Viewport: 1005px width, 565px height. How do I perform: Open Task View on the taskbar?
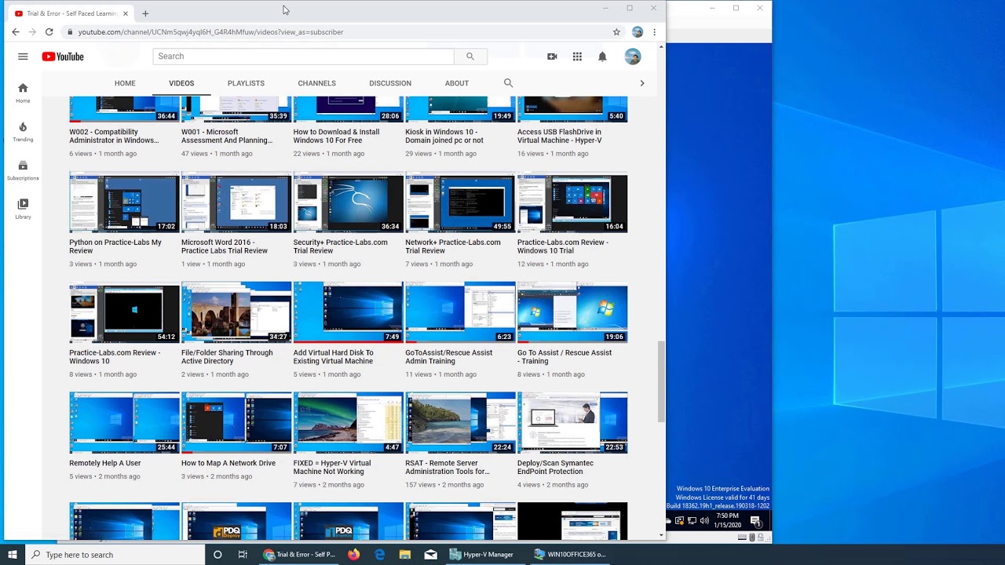tap(243, 555)
